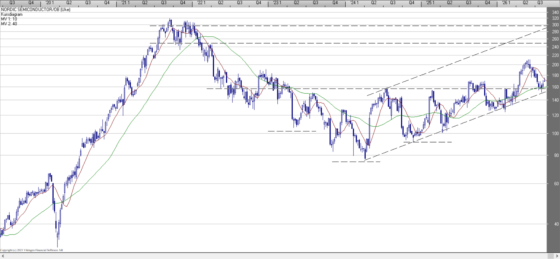The image size is (560, 259).
Task: Click the 280 price axis label
Action: tap(555, 32)
